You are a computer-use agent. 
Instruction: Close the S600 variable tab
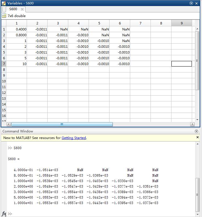coord(22,9)
